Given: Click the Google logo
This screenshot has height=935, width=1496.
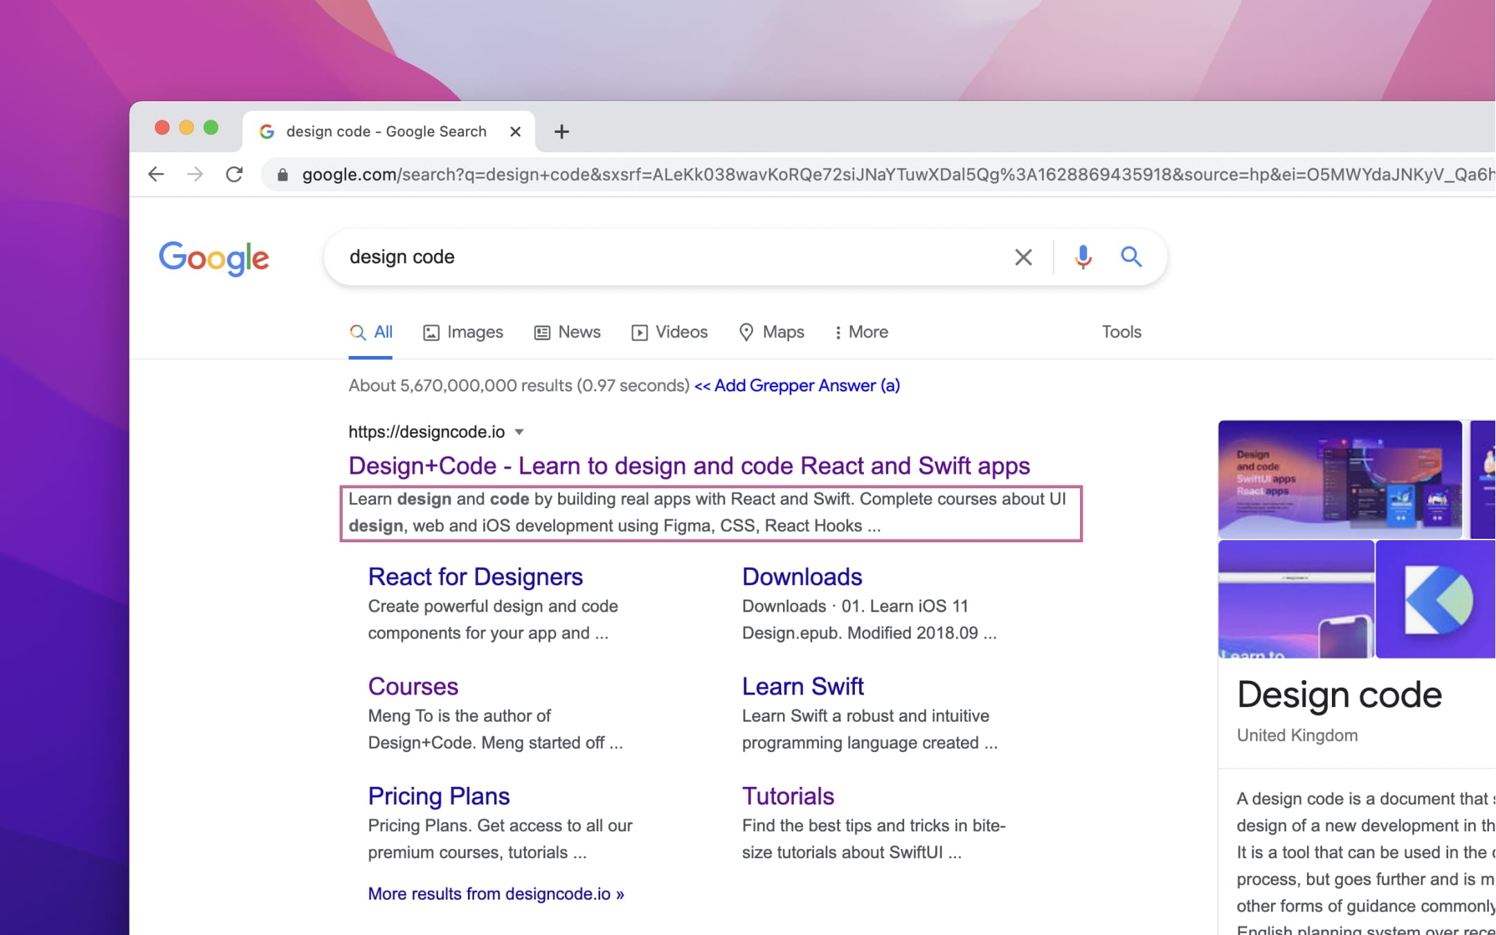Looking at the screenshot, I should (x=214, y=258).
